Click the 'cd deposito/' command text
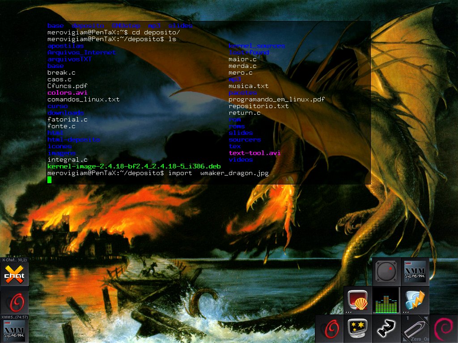Screen dimensions: 458x343 156,32
